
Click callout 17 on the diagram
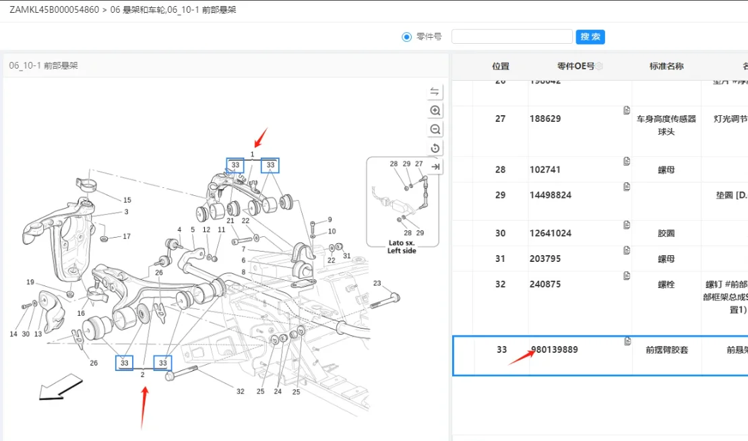127,236
